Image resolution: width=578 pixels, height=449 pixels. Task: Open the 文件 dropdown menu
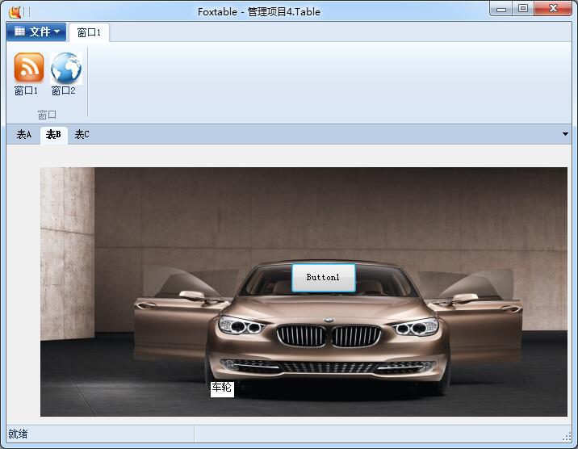(x=36, y=32)
